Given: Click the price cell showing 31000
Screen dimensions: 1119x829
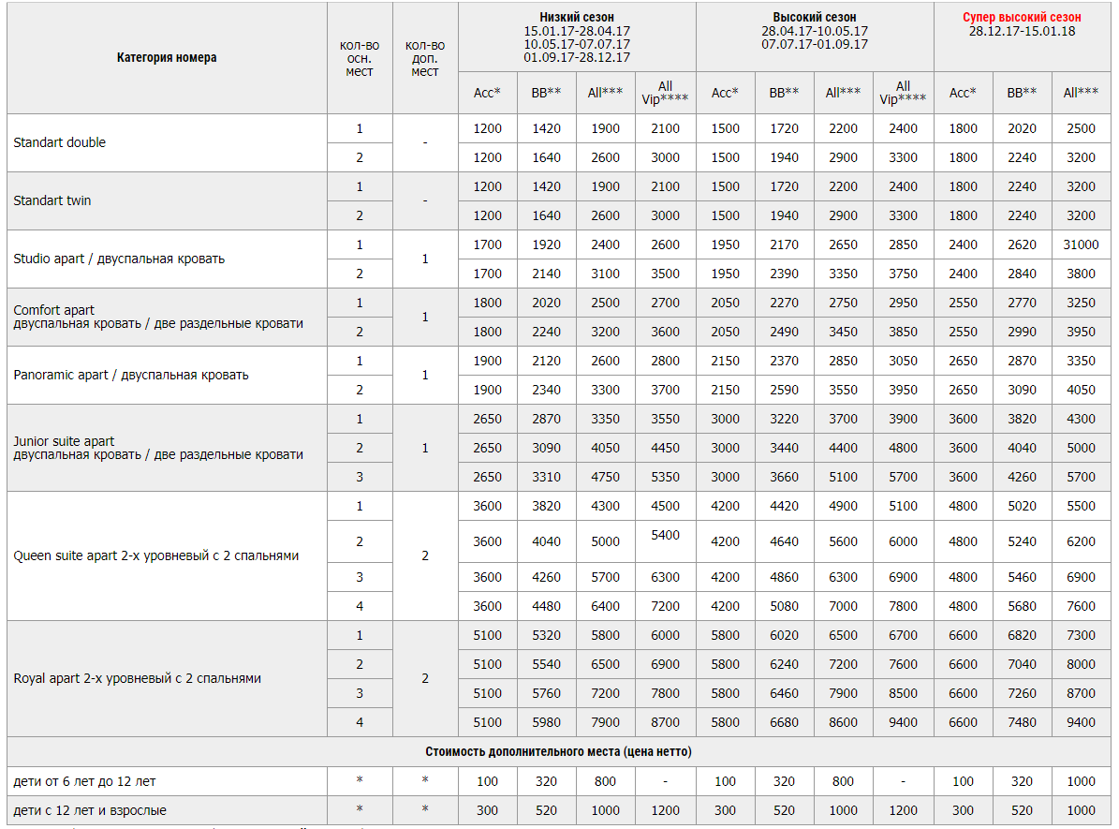Looking at the screenshot, I should coord(1081,244).
